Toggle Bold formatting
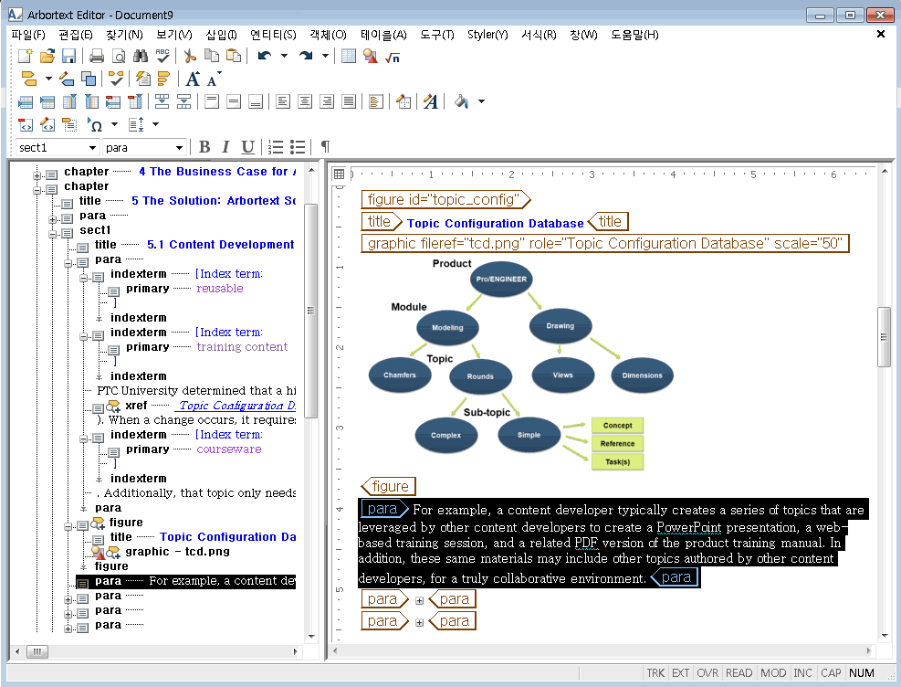Screen dimensions: 901x687 204,147
